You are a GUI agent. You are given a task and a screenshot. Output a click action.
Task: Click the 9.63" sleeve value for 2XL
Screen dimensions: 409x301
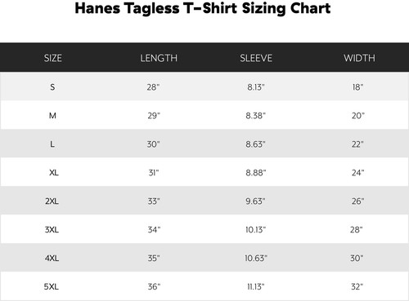point(255,201)
